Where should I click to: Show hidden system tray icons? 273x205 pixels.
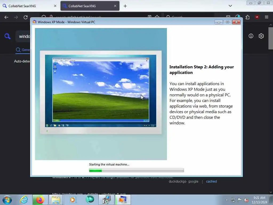pyautogui.click(x=227, y=200)
